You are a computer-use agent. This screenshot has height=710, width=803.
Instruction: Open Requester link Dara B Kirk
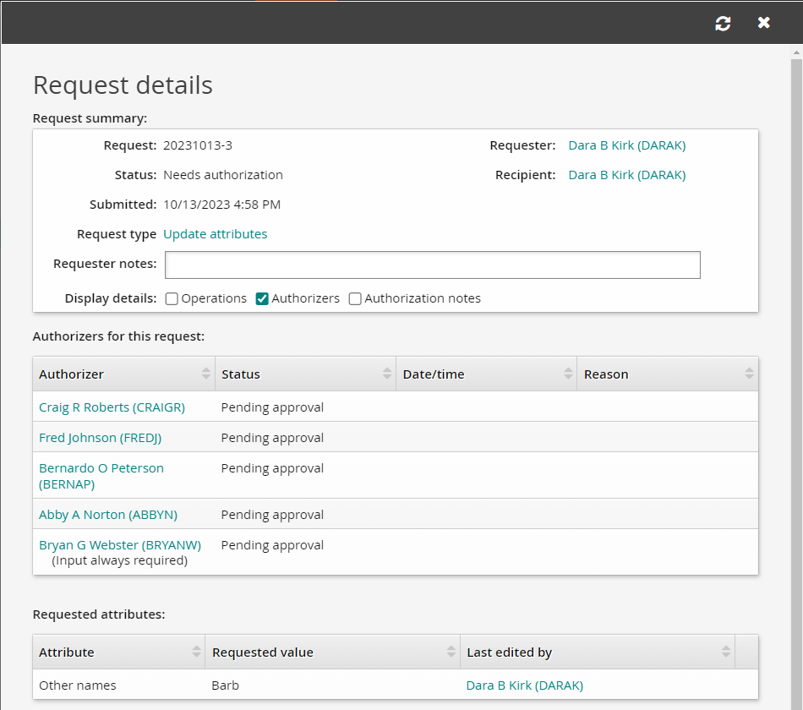tap(626, 145)
